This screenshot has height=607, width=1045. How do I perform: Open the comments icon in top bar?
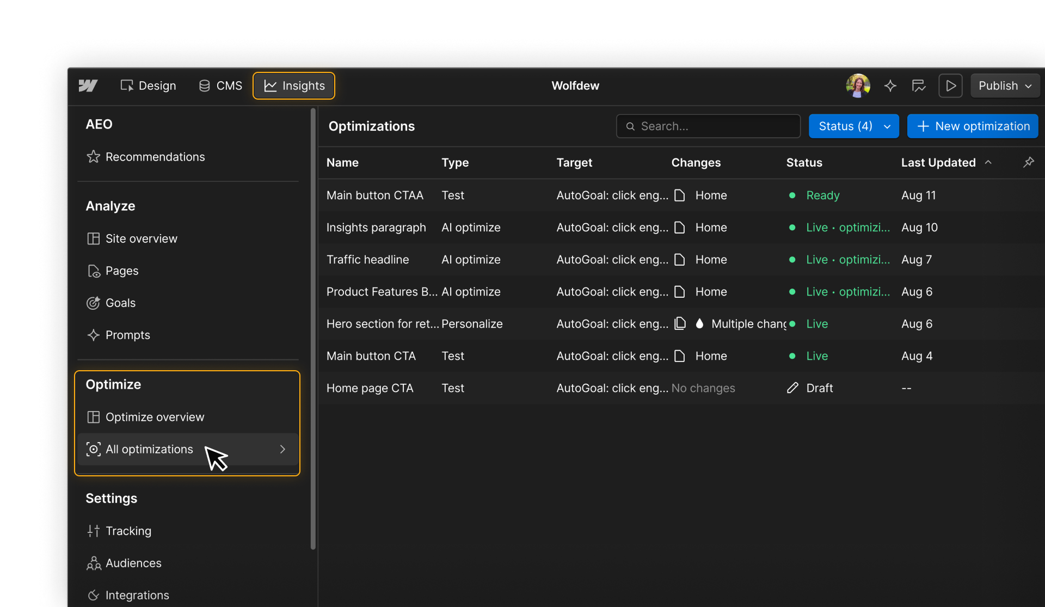coord(919,85)
